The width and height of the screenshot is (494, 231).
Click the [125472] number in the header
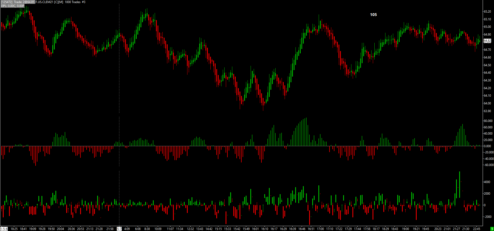coord(6,2)
